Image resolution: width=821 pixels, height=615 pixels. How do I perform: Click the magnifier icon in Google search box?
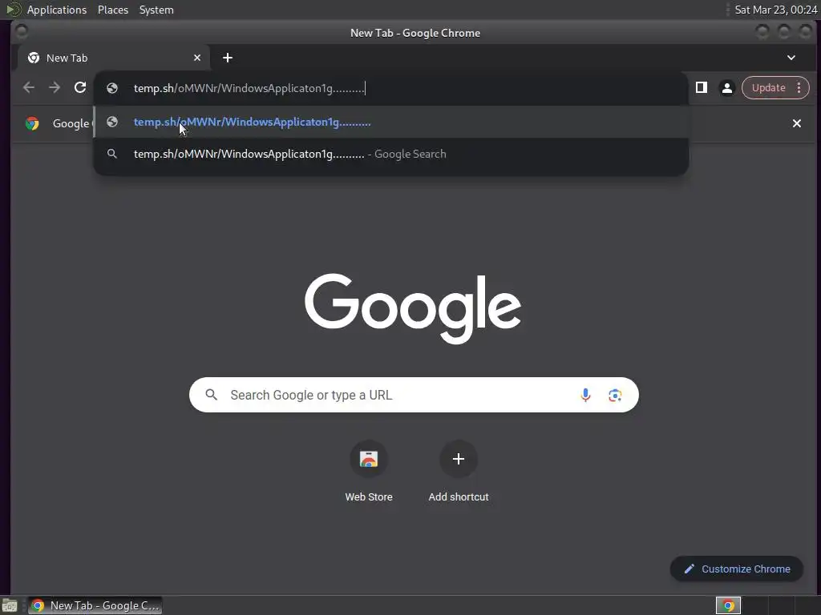[x=211, y=395]
